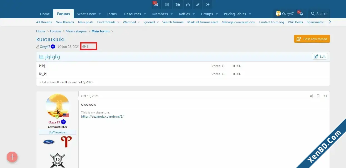This screenshot has width=346, height=168.
Task: Click the red floating plus button
Action: (12, 157)
